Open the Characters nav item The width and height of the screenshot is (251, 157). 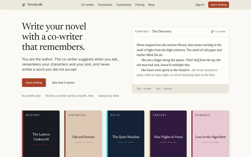(105, 5)
